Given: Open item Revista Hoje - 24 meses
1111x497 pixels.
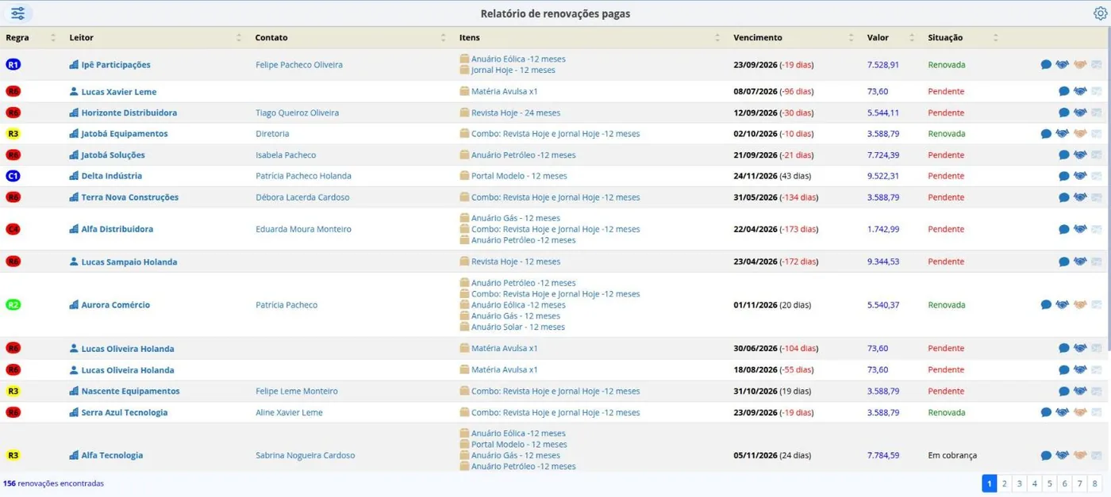Looking at the screenshot, I should (516, 113).
